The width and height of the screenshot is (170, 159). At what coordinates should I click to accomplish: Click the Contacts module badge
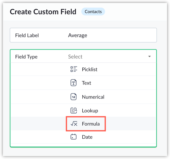tap(93, 12)
